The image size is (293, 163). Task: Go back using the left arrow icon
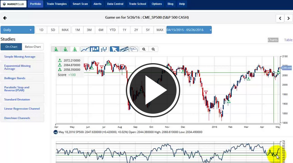click(5, 18)
